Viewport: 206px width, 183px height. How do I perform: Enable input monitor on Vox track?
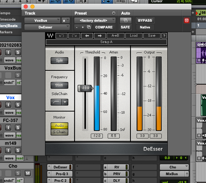(8, 105)
